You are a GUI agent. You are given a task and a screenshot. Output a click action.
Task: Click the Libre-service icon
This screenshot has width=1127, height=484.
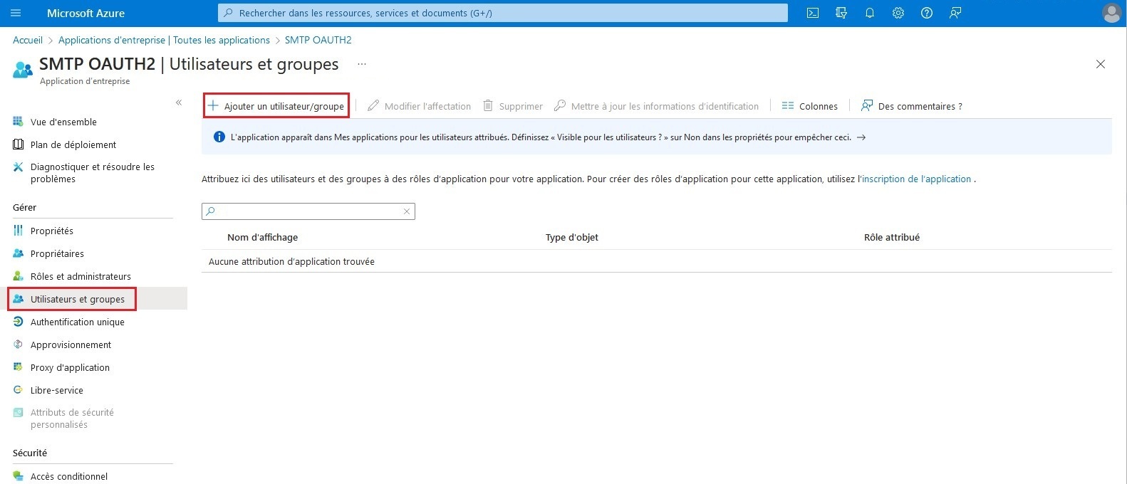19,390
